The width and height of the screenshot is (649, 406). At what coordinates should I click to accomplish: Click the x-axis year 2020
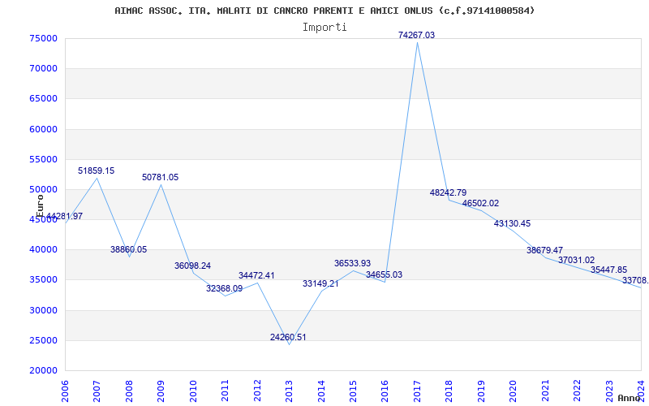[513, 391]
